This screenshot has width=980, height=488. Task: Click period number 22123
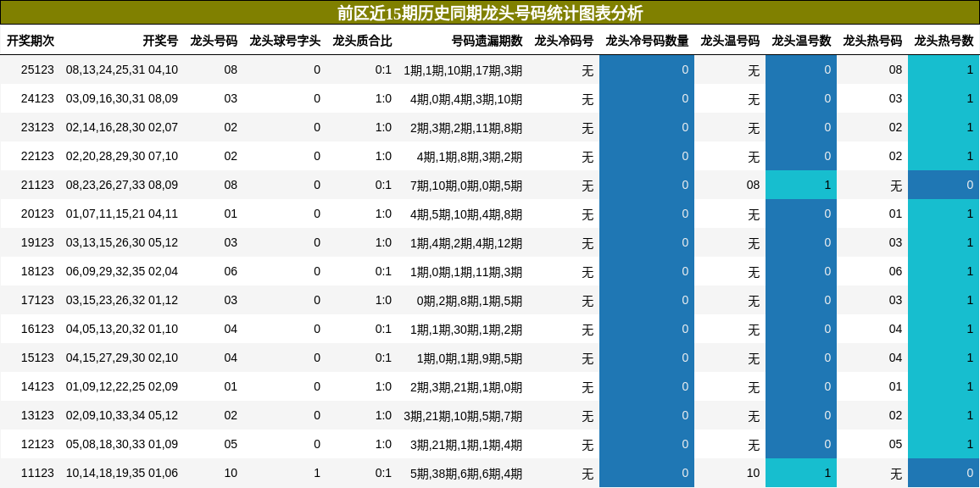pos(37,156)
